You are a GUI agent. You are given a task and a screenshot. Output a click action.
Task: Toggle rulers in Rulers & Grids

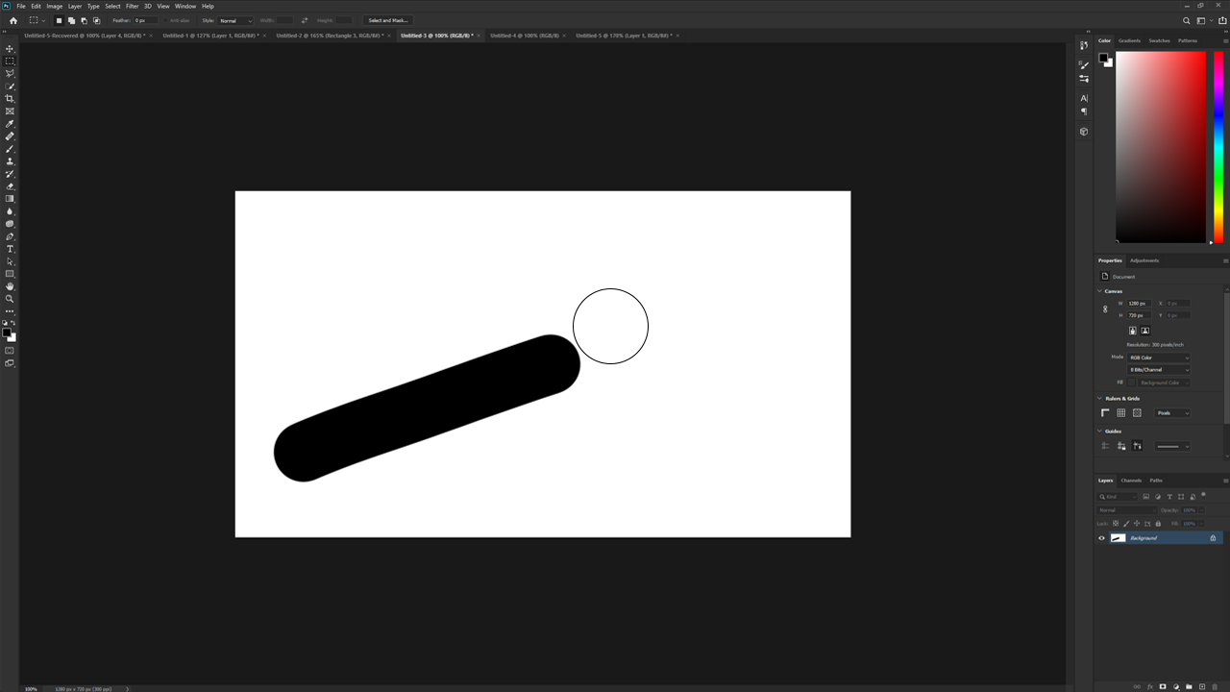1105,413
